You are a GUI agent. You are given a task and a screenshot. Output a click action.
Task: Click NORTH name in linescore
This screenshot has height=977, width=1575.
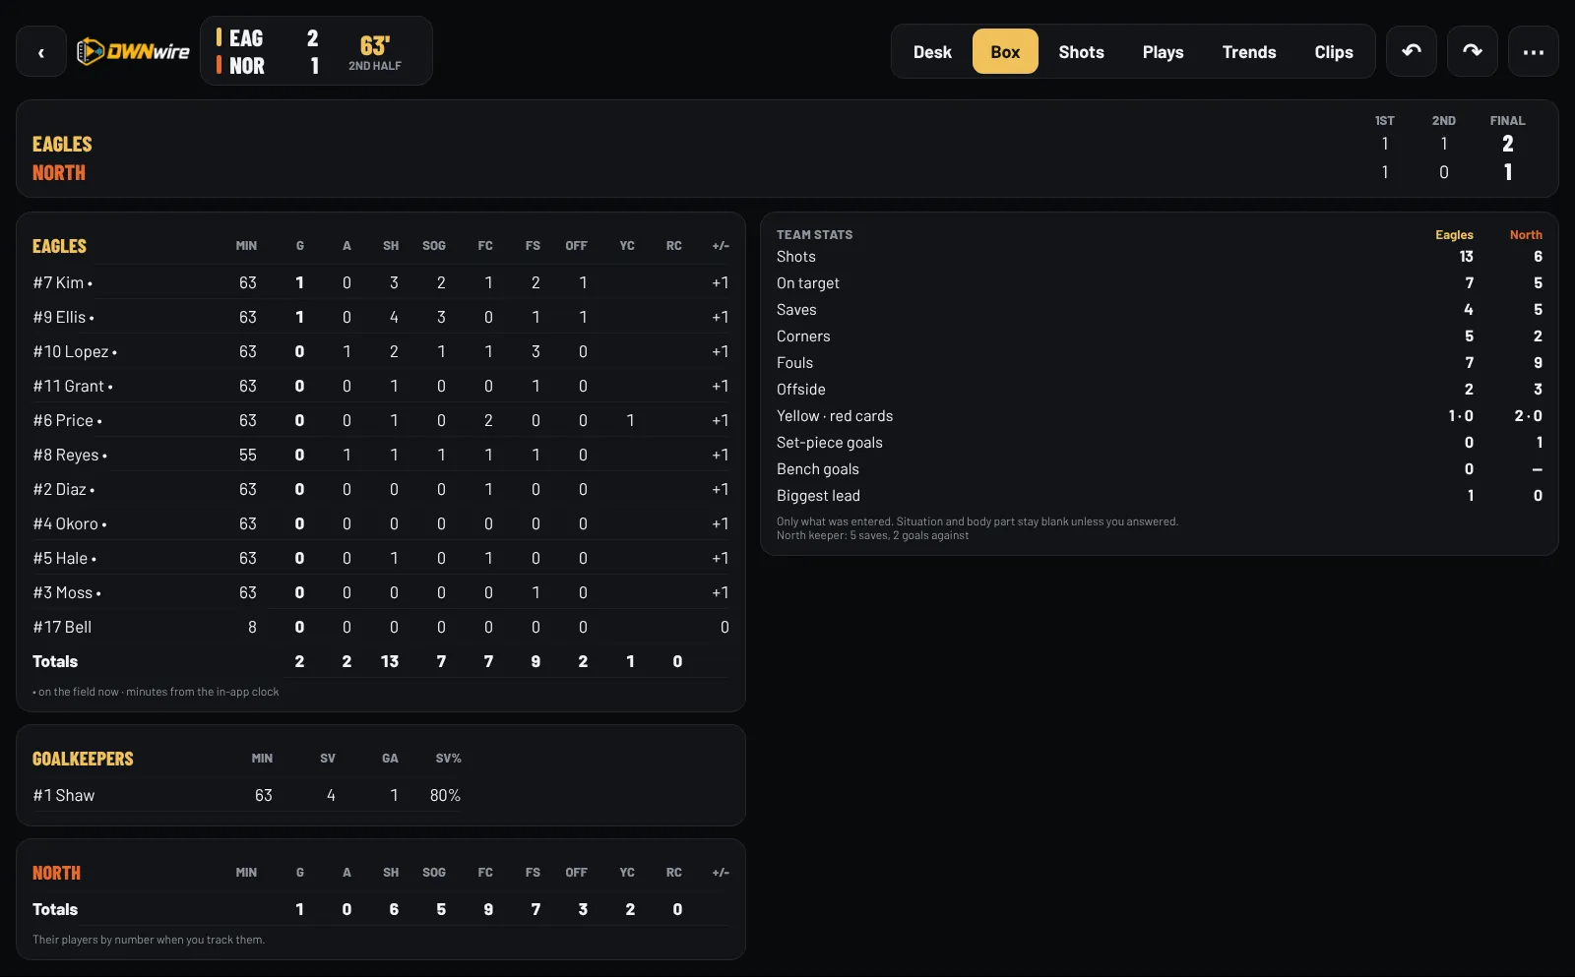point(59,173)
